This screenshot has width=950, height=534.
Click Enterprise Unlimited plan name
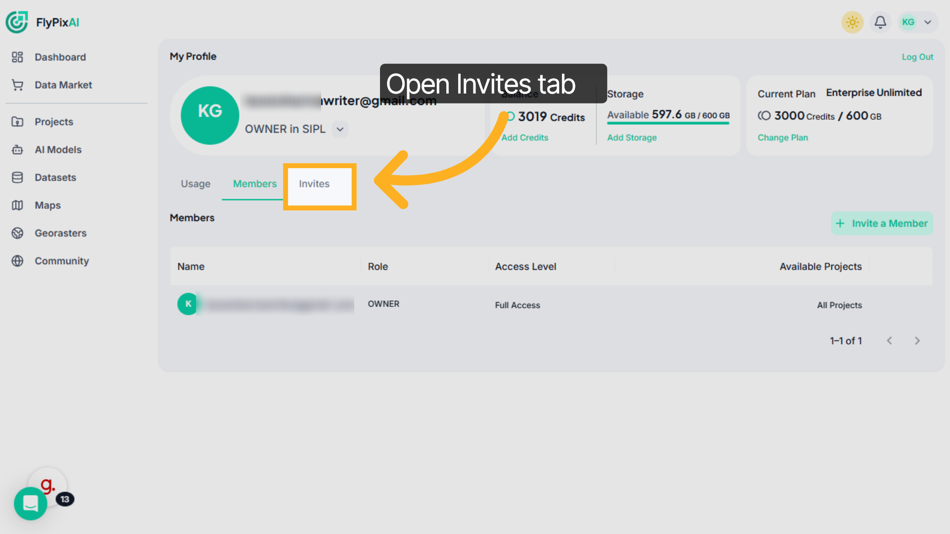pyautogui.click(x=874, y=93)
